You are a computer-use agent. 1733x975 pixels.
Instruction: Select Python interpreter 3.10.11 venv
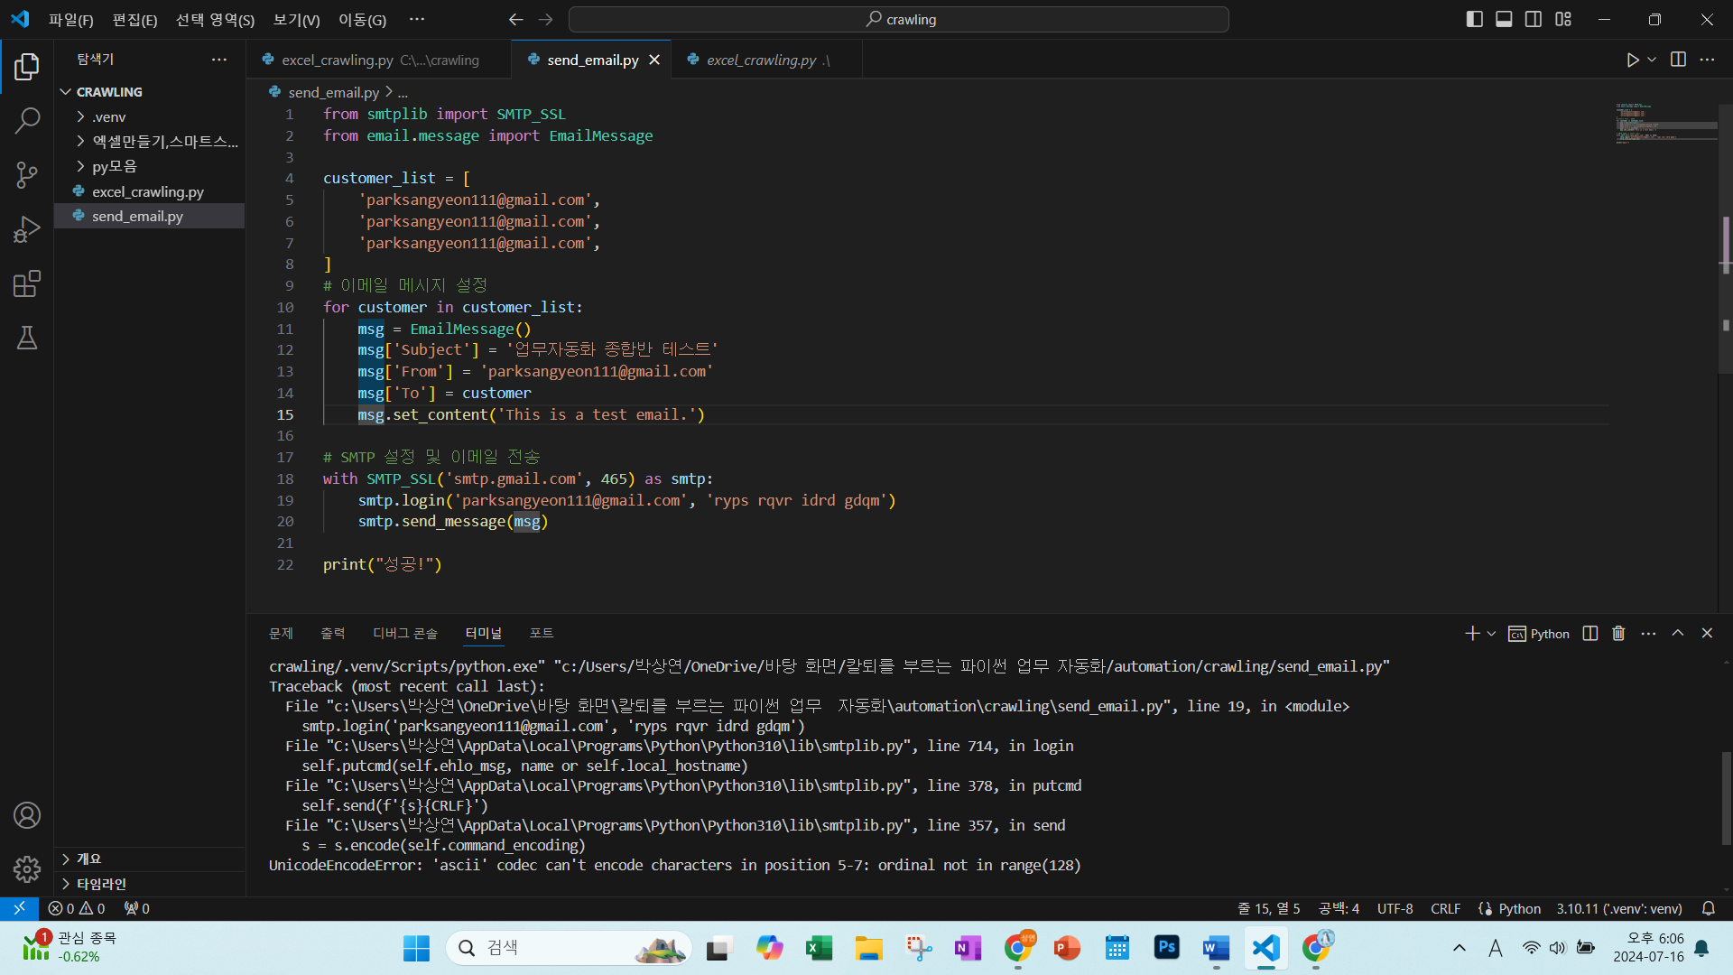coord(1619,908)
